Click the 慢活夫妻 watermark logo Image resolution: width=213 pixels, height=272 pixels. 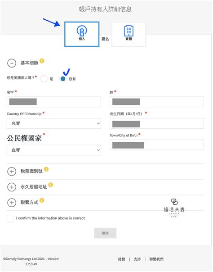point(174,208)
